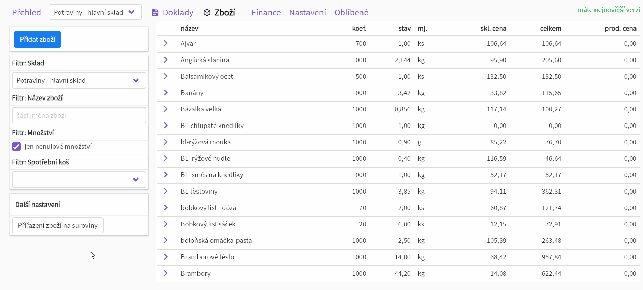This screenshot has height=290, width=643.
Task: Expand the Brambory row chevron
Action: point(166,273)
